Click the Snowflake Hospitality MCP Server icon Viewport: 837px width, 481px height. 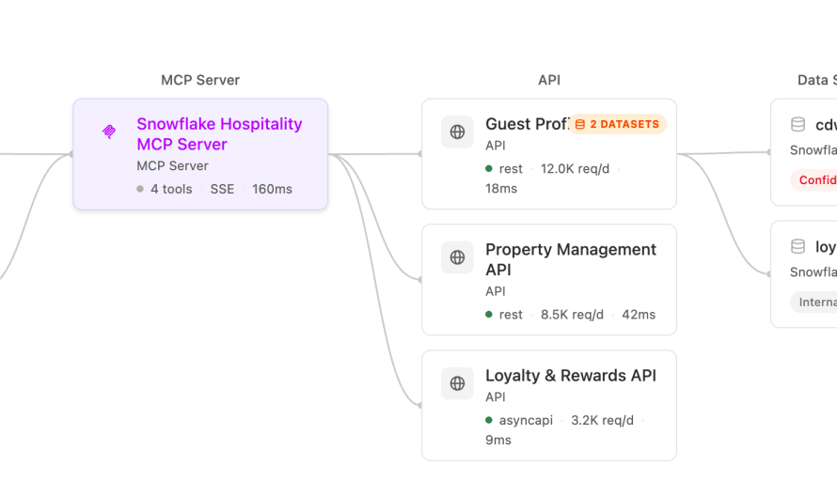click(109, 132)
